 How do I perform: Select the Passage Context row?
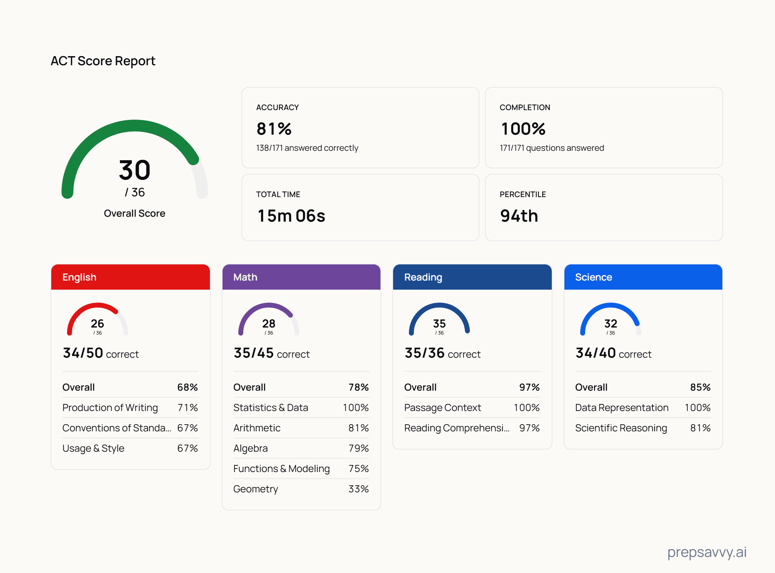click(x=472, y=407)
